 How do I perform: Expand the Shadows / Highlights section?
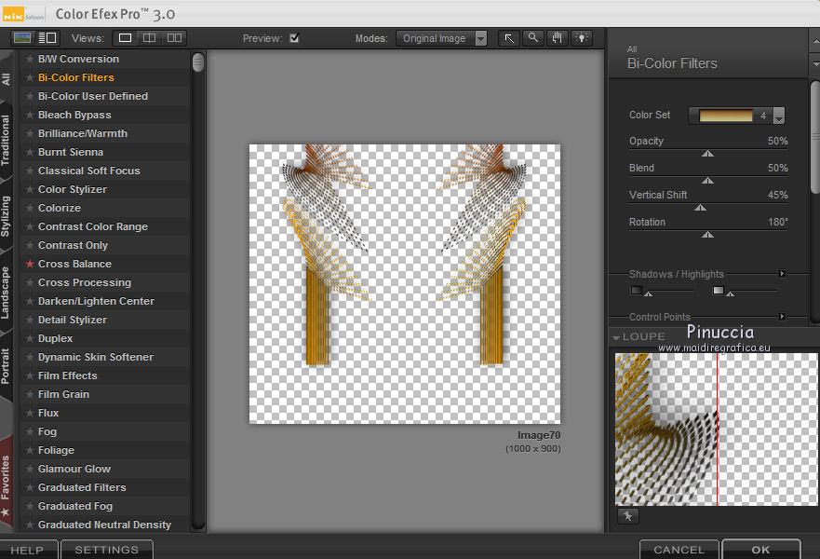(x=782, y=274)
